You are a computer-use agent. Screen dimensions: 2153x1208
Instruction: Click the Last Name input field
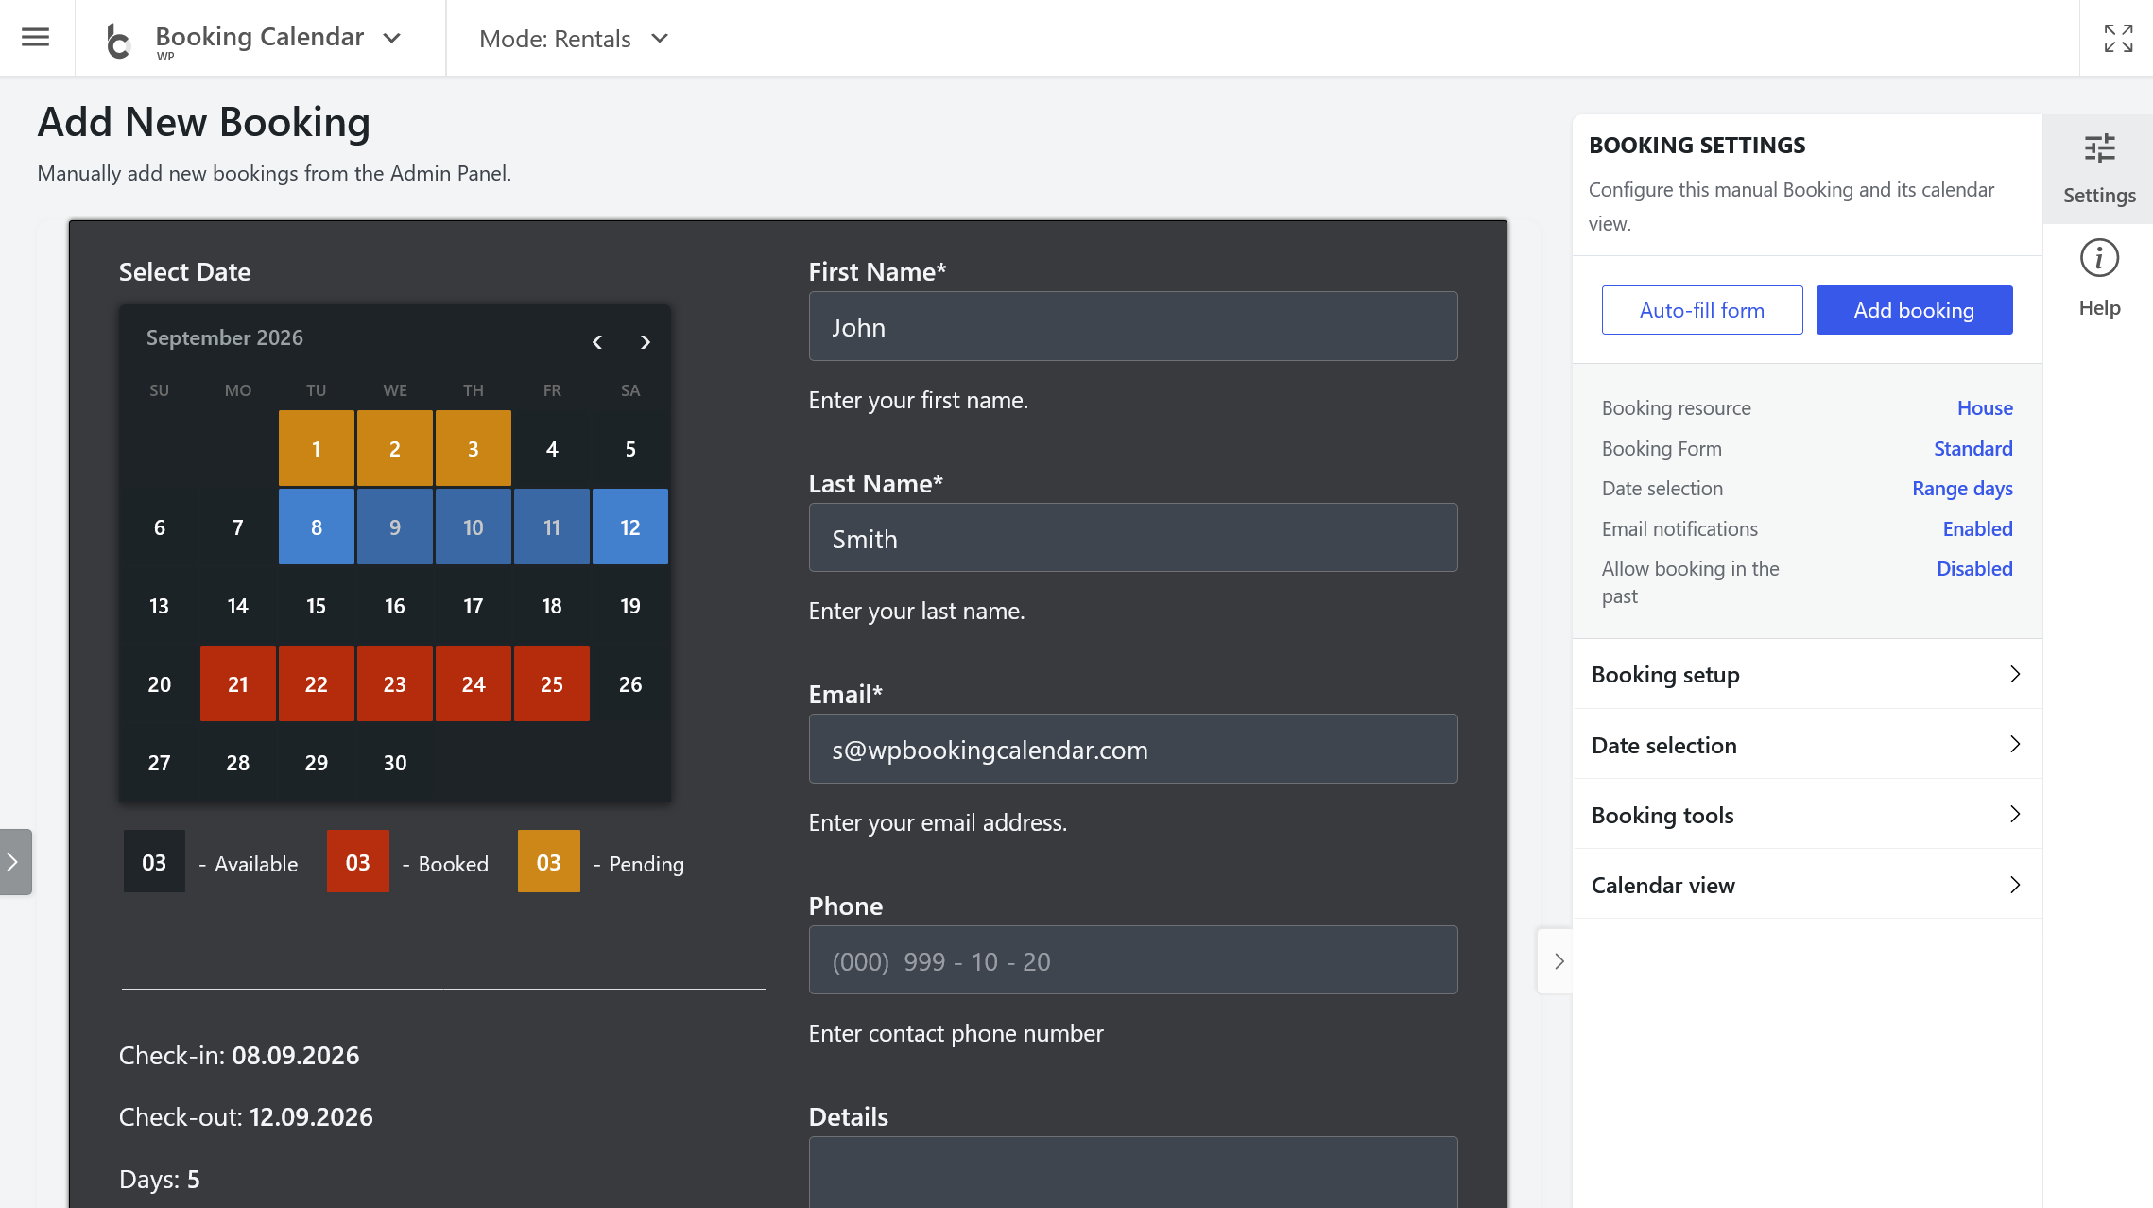point(1133,538)
